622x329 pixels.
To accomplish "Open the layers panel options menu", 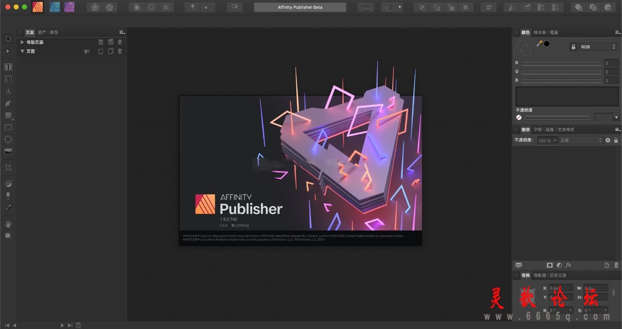I will click(x=618, y=130).
